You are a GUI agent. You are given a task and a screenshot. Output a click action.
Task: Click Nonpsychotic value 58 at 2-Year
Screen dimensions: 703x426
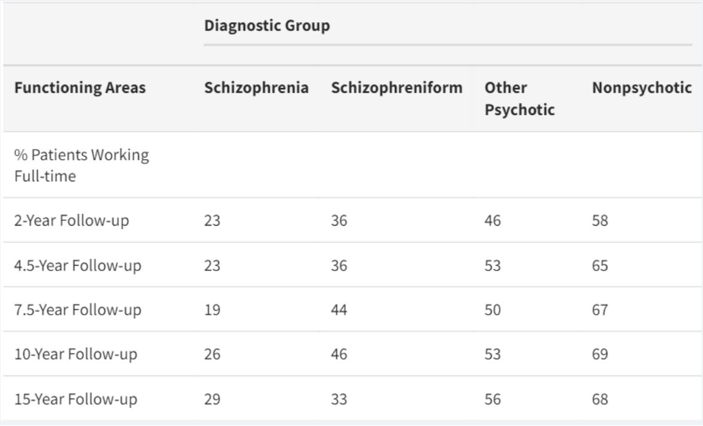600,220
